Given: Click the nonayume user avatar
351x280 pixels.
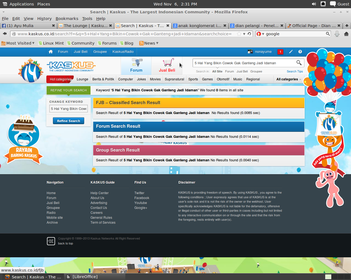Looking at the screenshot, I should coord(250,52).
